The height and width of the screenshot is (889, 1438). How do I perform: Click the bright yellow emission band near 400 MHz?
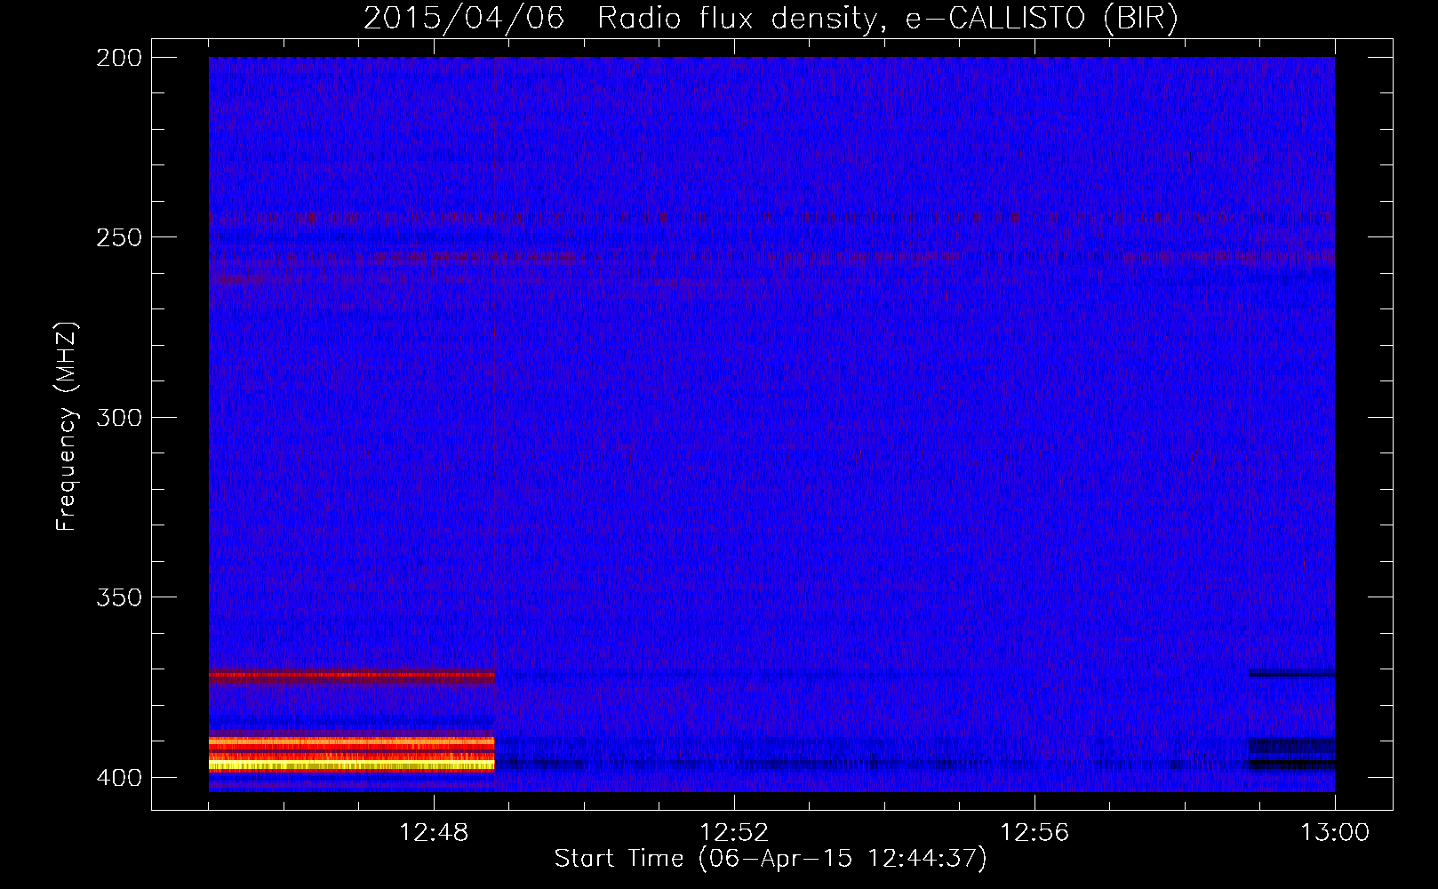click(351, 764)
